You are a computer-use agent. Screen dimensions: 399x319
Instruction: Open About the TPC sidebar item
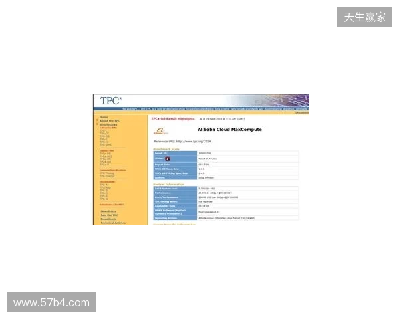click(110, 121)
